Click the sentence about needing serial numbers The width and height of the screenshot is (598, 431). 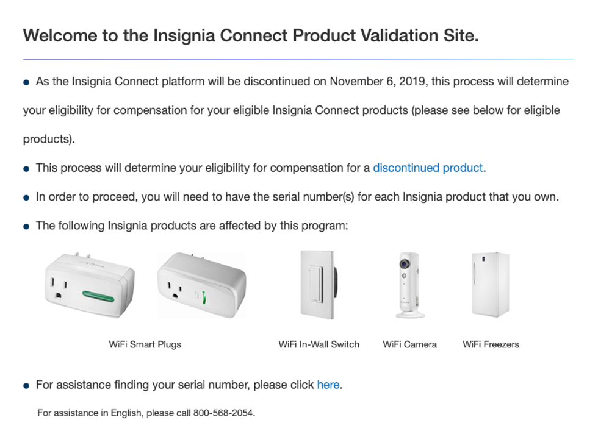coord(297,197)
